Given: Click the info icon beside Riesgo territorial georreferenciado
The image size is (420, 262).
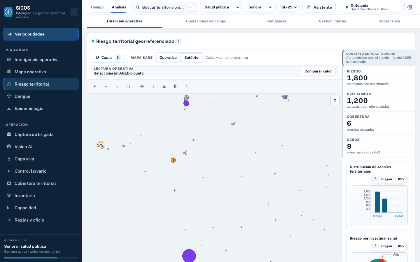Looking at the screenshot, I should (x=179, y=41).
